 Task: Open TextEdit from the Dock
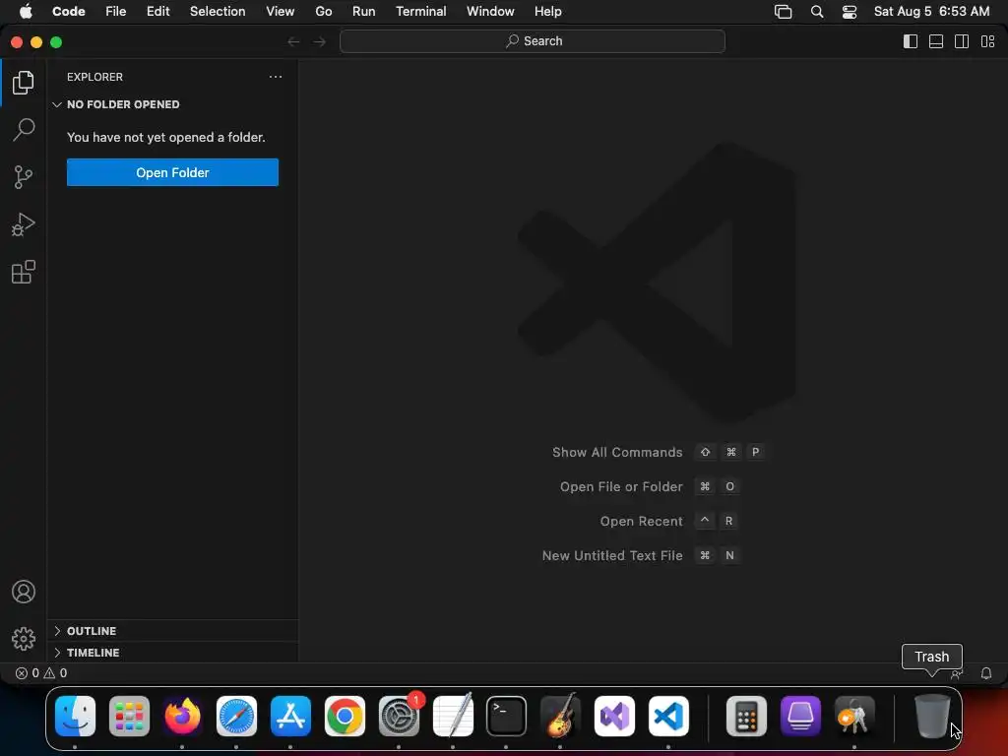coord(453,716)
